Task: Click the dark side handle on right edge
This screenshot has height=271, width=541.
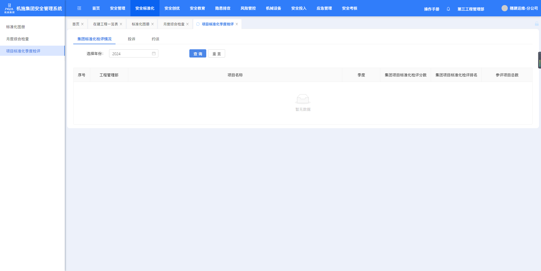Action: 539,60
